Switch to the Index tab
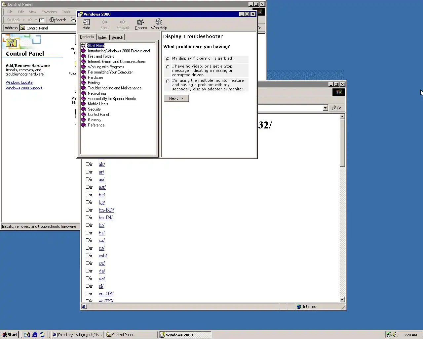This screenshot has height=339, width=423. [x=102, y=37]
